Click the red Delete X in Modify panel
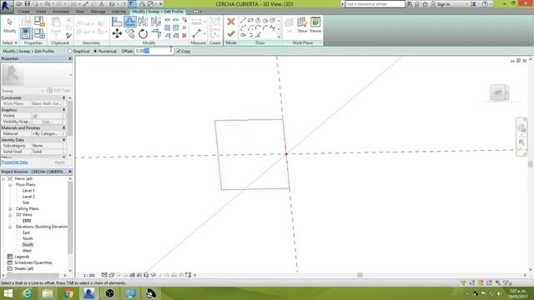Screen dimensions: 534x300 coord(184,35)
